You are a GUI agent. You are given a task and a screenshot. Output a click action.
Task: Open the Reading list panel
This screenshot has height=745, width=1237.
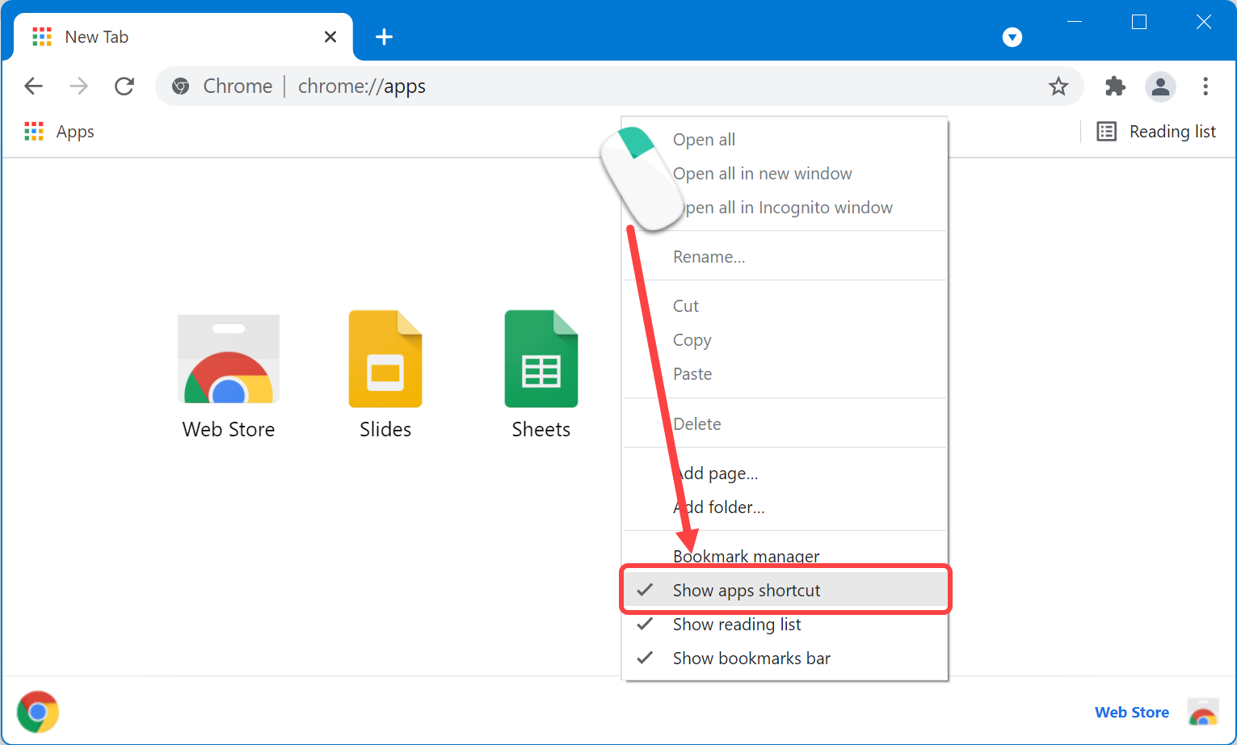[1156, 132]
